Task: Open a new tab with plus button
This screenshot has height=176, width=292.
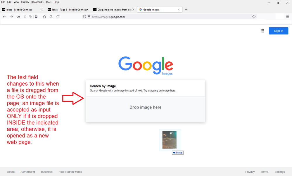Action: 186,10
